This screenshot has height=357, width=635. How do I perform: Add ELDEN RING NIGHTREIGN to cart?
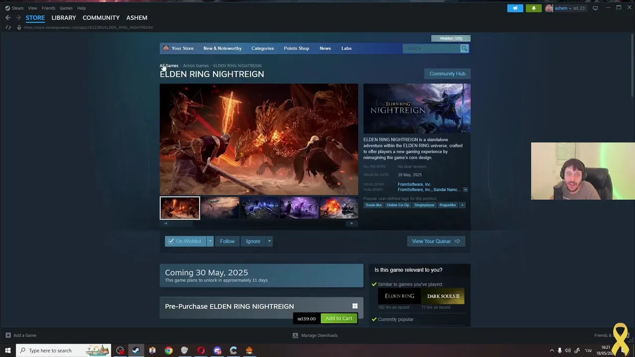click(339, 318)
